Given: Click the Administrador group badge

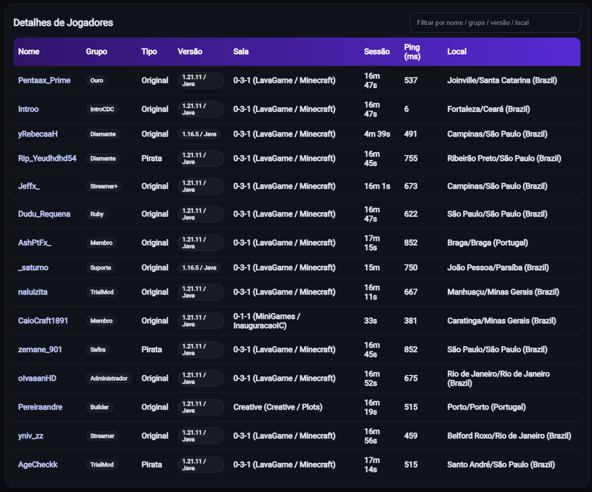Looking at the screenshot, I should (x=109, y=378).
